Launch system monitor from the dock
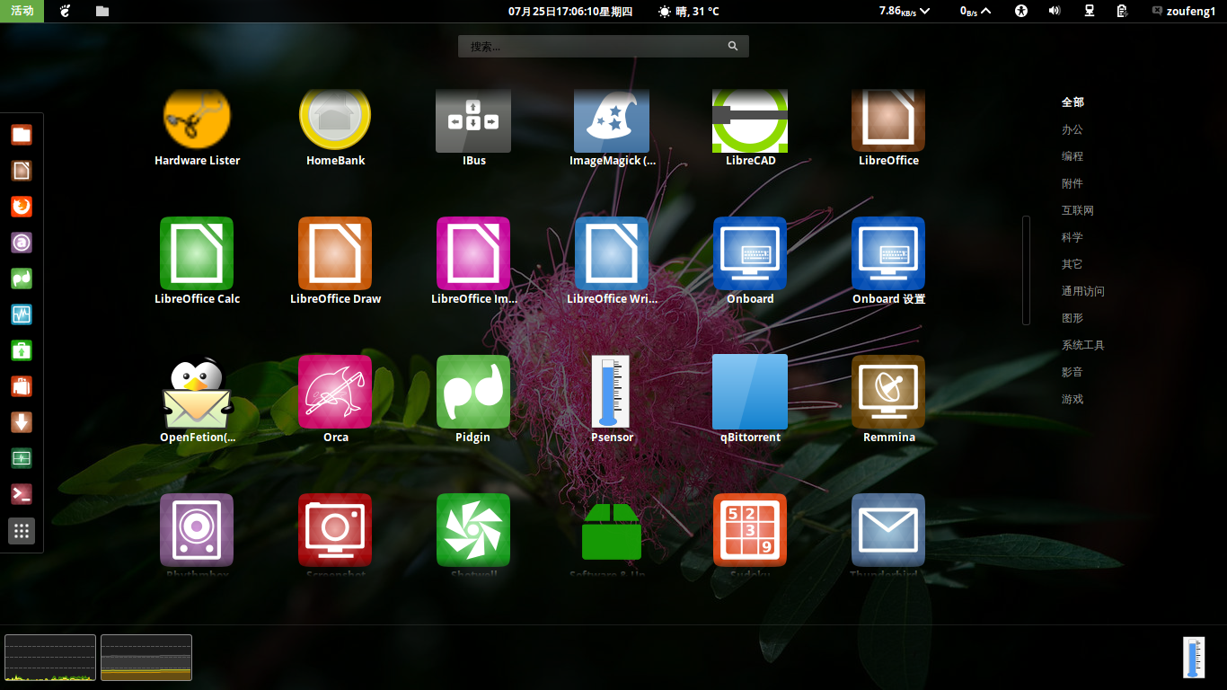The width and height of the screenshot is (1227, 690). coord(22,314)
